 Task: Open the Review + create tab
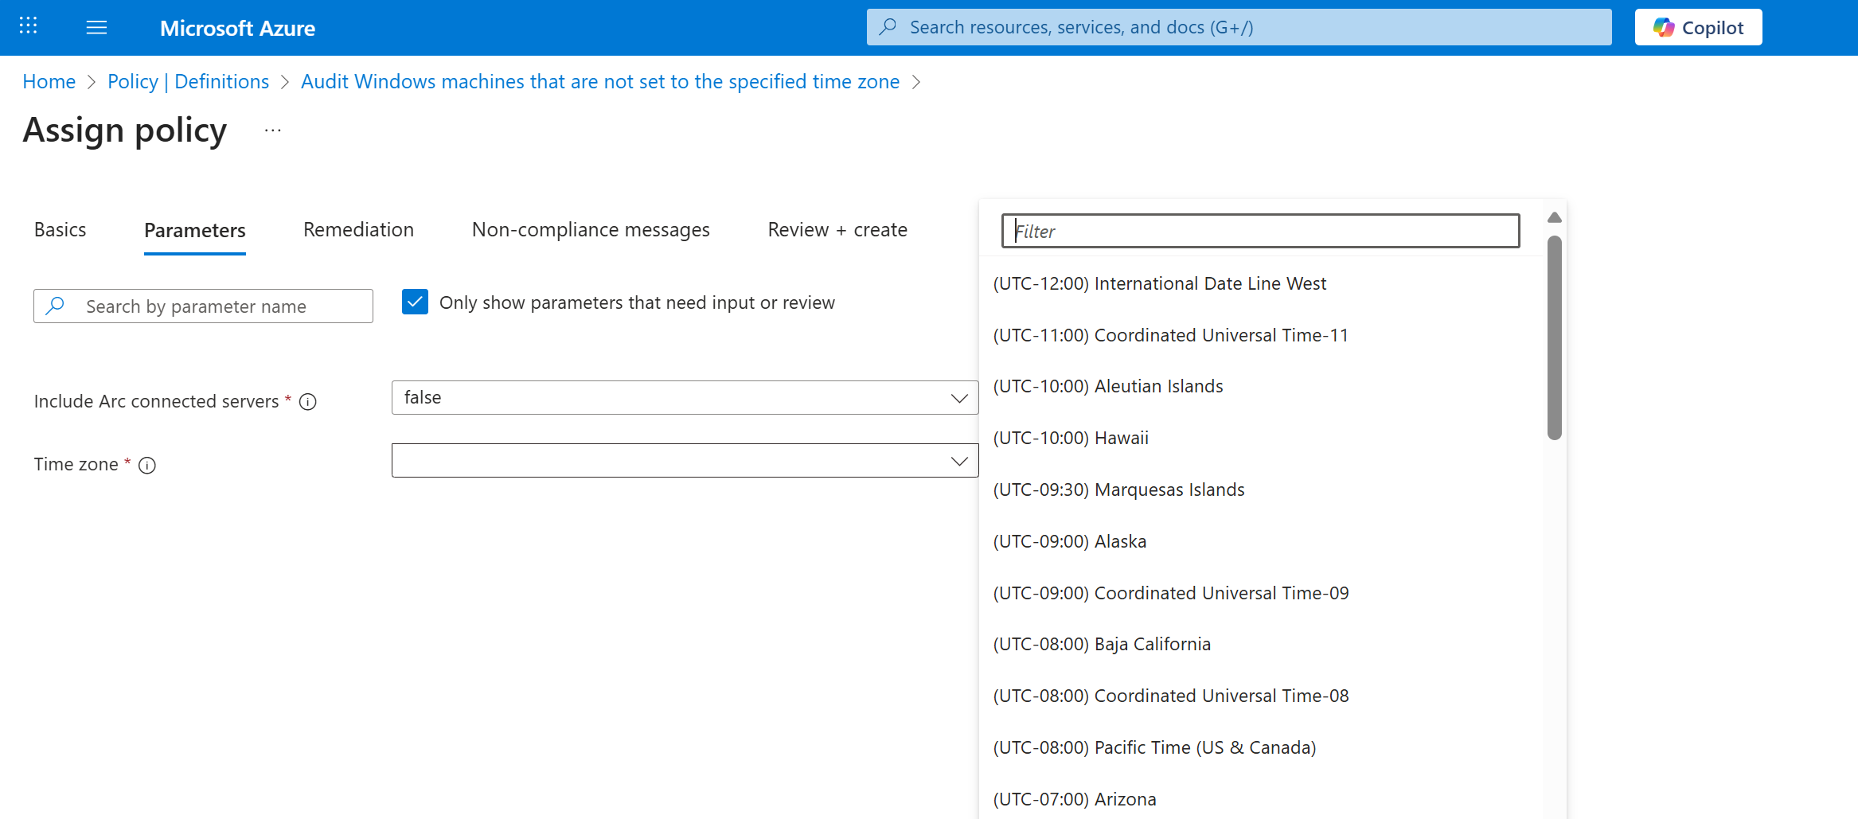(x=837, y=229)
